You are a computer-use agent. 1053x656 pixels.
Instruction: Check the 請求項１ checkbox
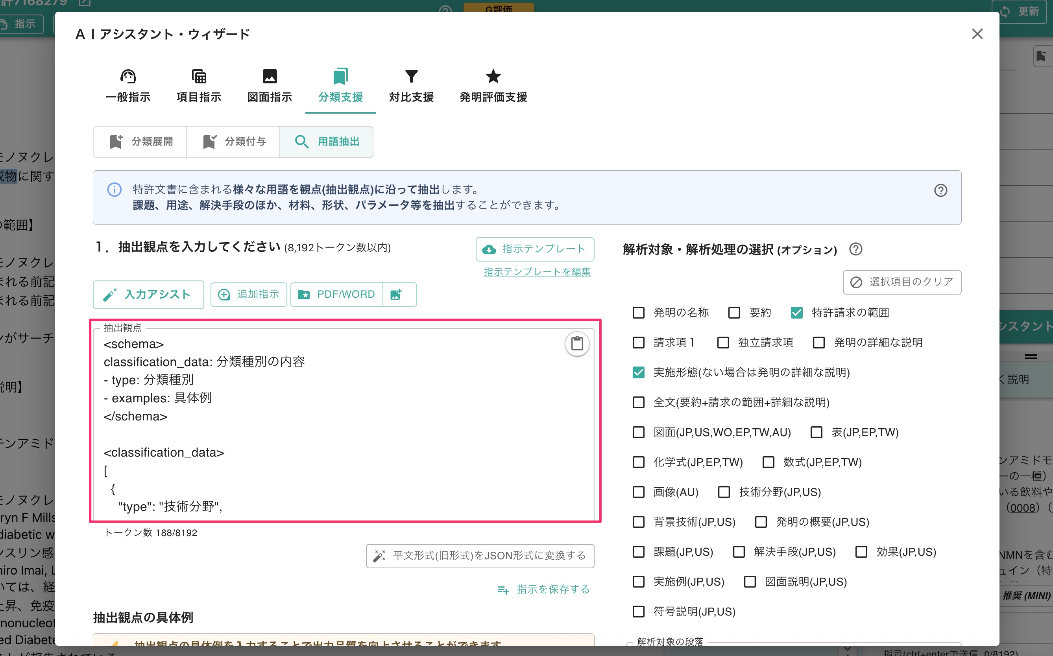point(639,342)
